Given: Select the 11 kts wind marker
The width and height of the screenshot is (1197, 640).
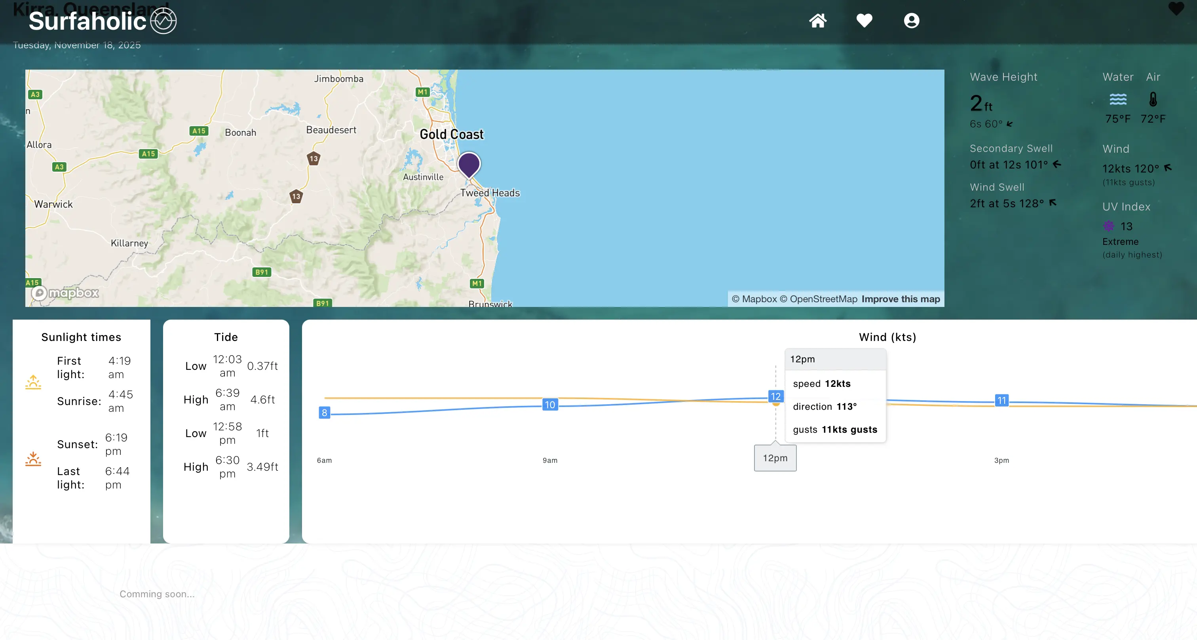Looking at the screenshot, I should coord(1001,400).
